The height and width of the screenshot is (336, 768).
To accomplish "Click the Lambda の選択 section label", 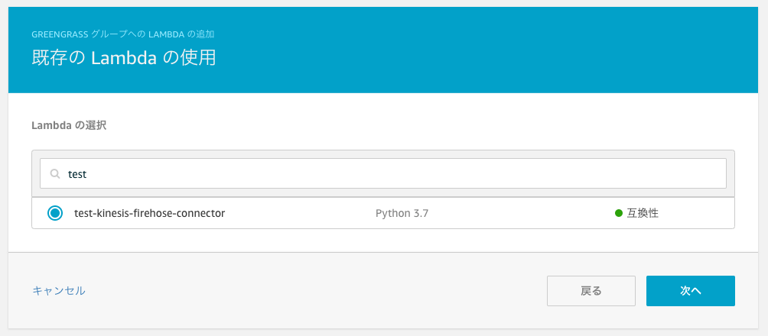I will 69,126.
